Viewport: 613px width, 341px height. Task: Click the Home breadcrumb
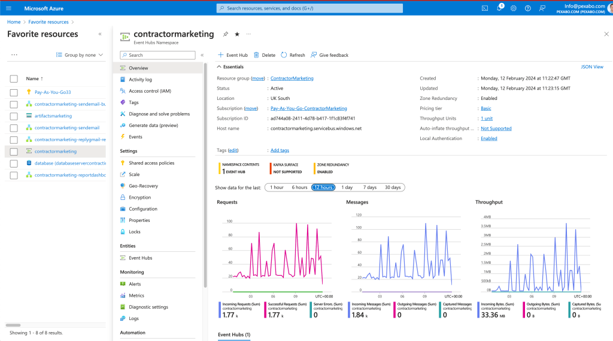[14, 22]
